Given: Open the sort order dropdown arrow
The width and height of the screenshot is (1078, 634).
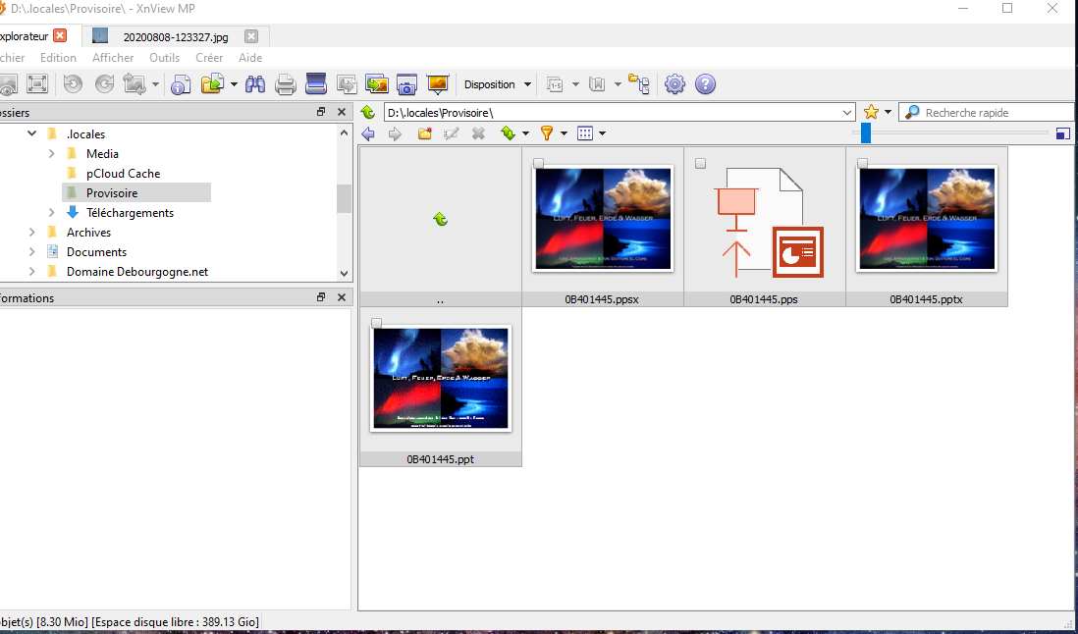Looking at the screenshot, I should (526, 133).
